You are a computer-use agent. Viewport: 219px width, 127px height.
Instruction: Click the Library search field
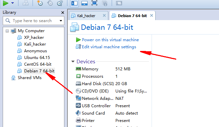pos(34,21)
